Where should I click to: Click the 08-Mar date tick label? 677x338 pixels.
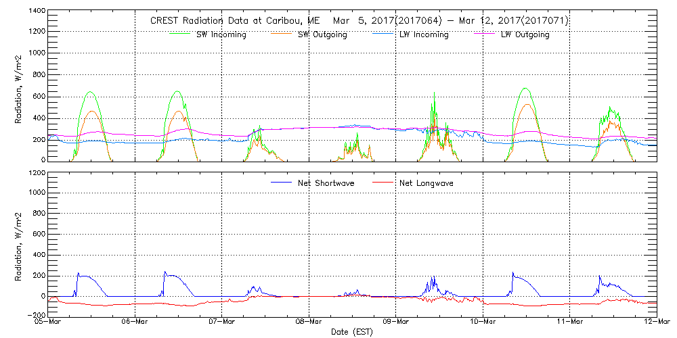point(309,323)
